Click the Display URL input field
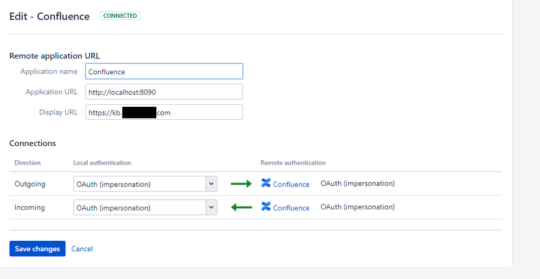The image size is (540, 279). tap(164, 112)
